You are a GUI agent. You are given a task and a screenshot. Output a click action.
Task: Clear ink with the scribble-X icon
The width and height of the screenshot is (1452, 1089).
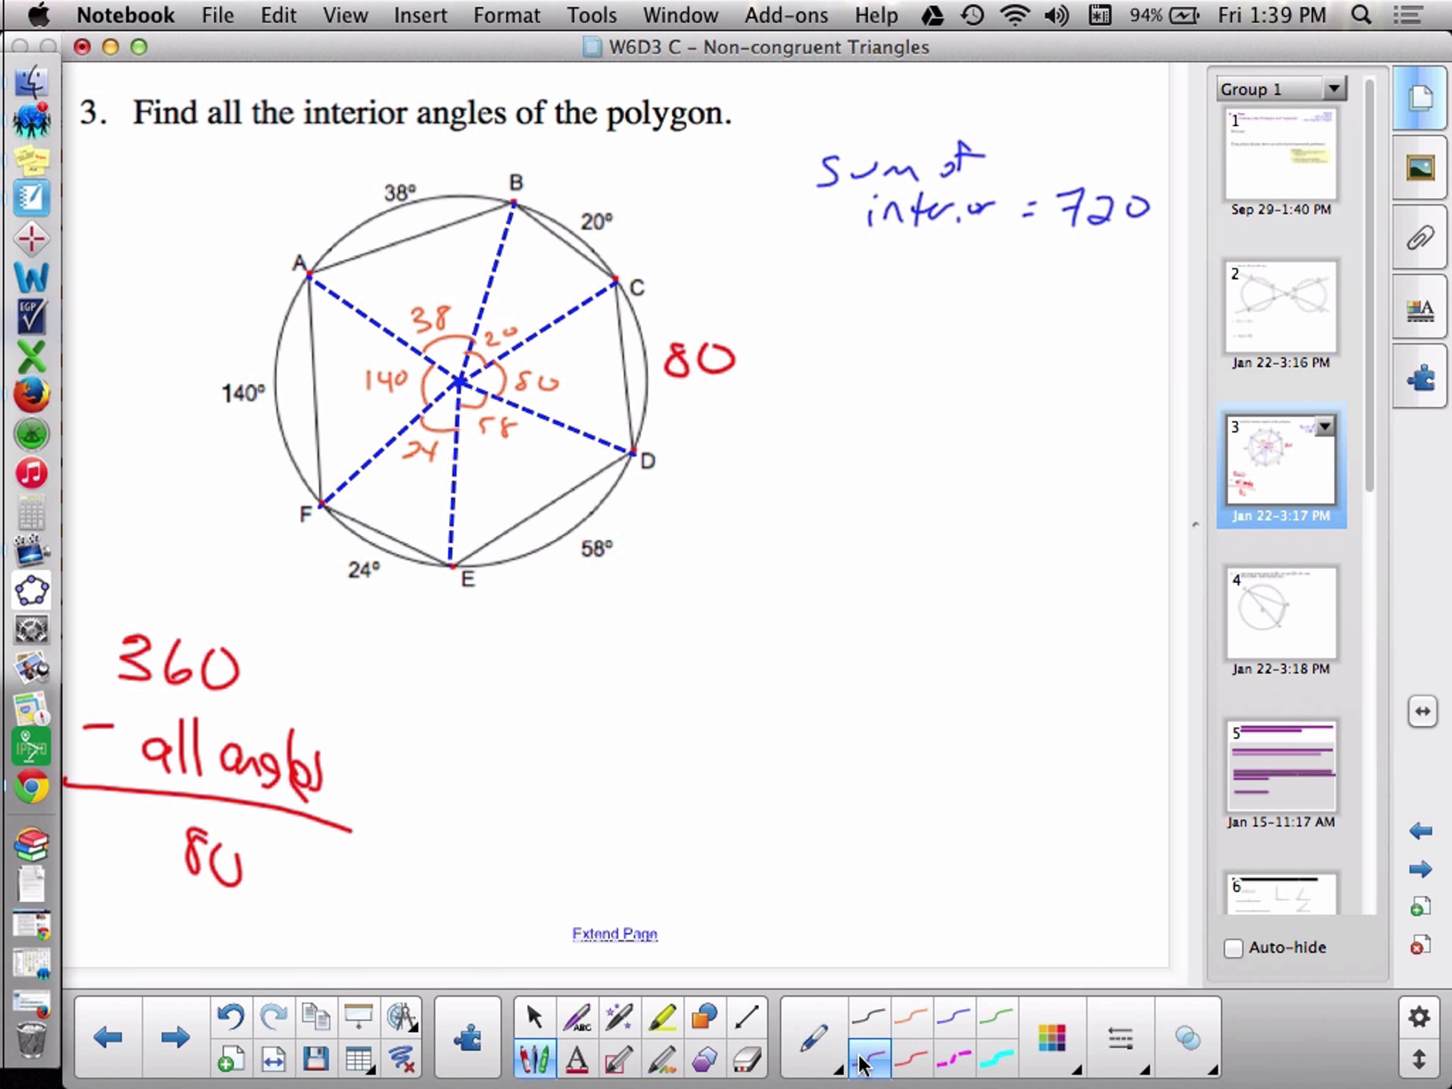401,1059
